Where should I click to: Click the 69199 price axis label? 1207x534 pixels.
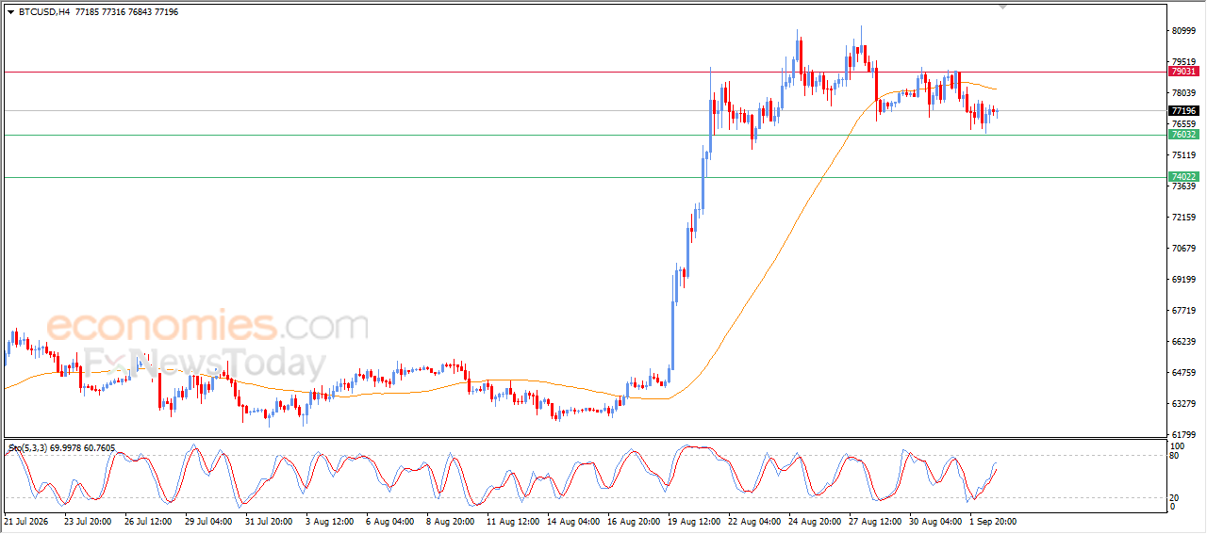tap(1183, 280)
